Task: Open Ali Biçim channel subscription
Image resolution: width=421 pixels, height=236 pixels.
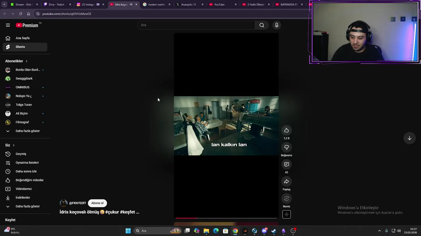Action: coord(25,113)
